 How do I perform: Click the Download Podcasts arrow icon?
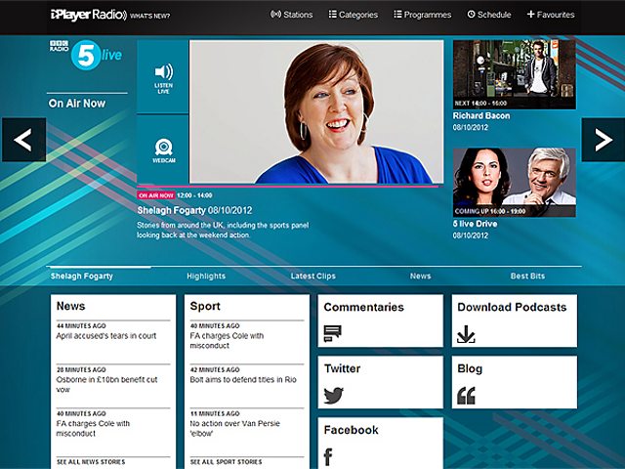(x=466, y=334)
